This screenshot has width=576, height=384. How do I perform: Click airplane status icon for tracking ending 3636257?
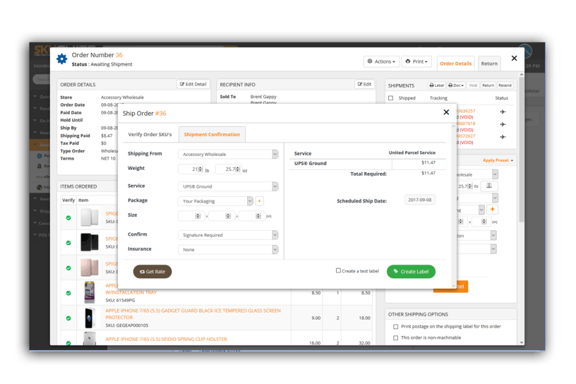click(503, 112)
